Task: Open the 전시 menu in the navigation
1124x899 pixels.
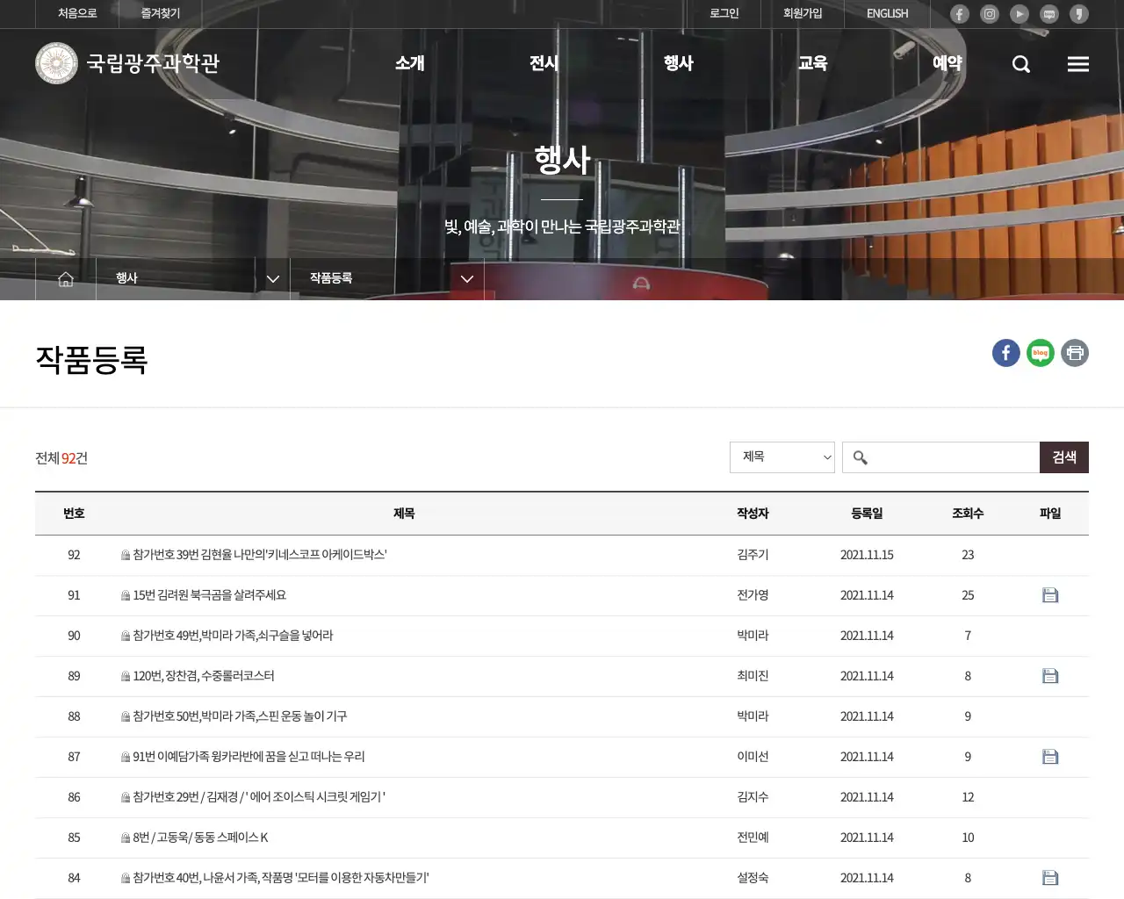Action: click(544, 63)
